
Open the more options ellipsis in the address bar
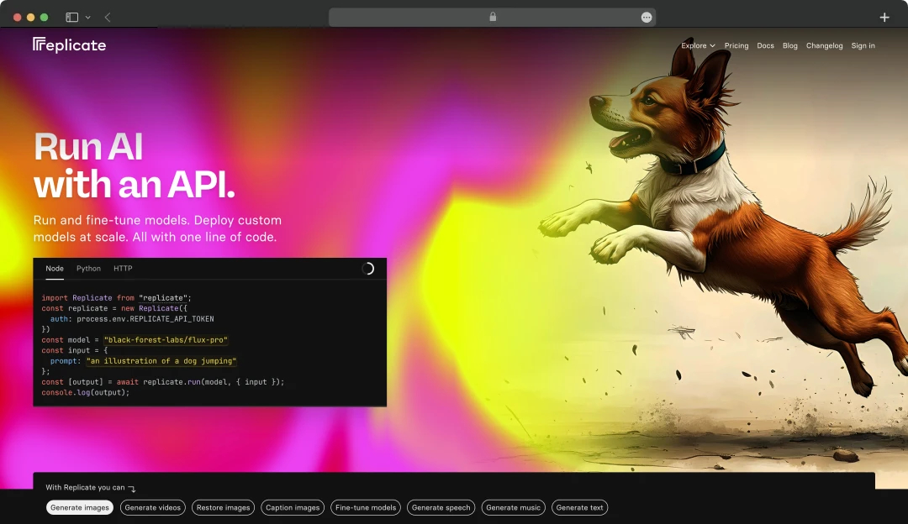[x=646, y=16]
